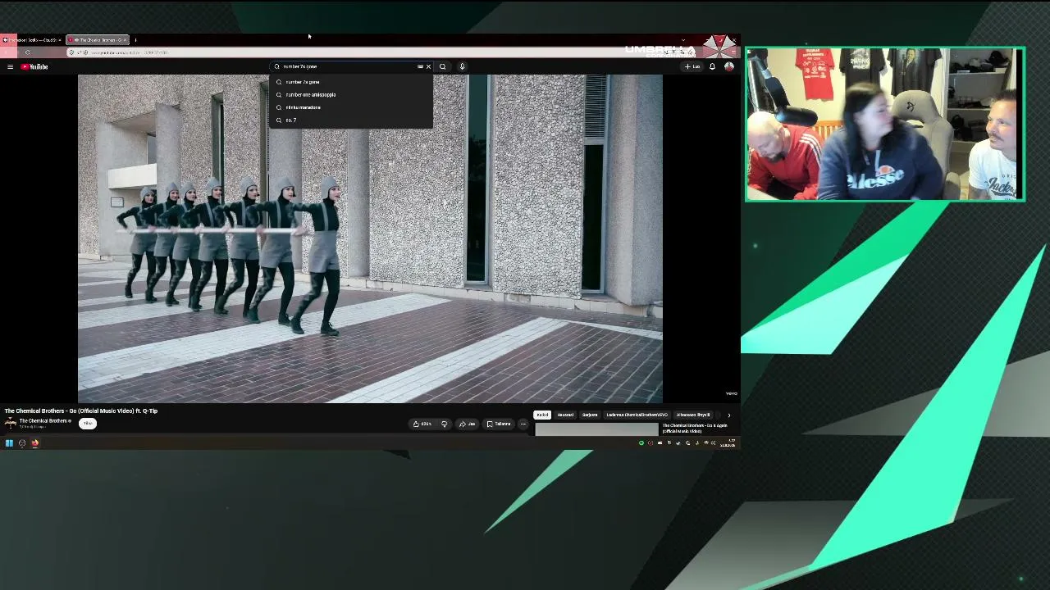Open The Chemical Brothers channel name link
The image size is (1050, 590).
(x=45, y=420)
